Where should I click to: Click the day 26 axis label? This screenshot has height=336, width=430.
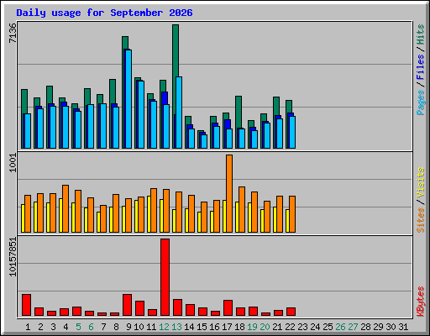click(x=341, y=327)
